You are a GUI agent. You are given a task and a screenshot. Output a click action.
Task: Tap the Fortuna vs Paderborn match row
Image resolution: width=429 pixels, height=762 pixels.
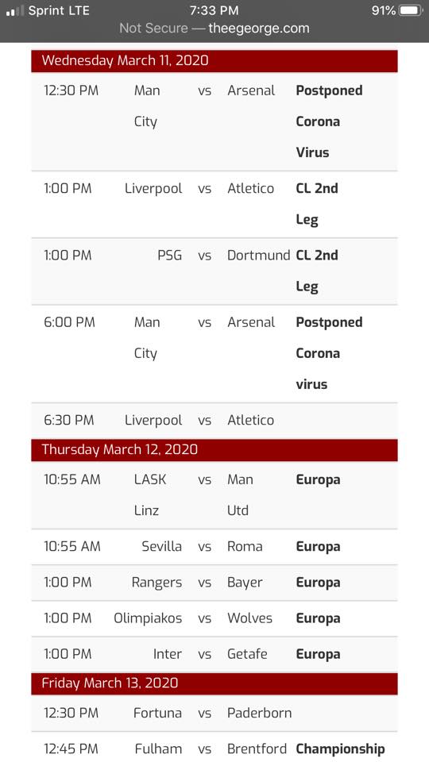tap(214, 714)
